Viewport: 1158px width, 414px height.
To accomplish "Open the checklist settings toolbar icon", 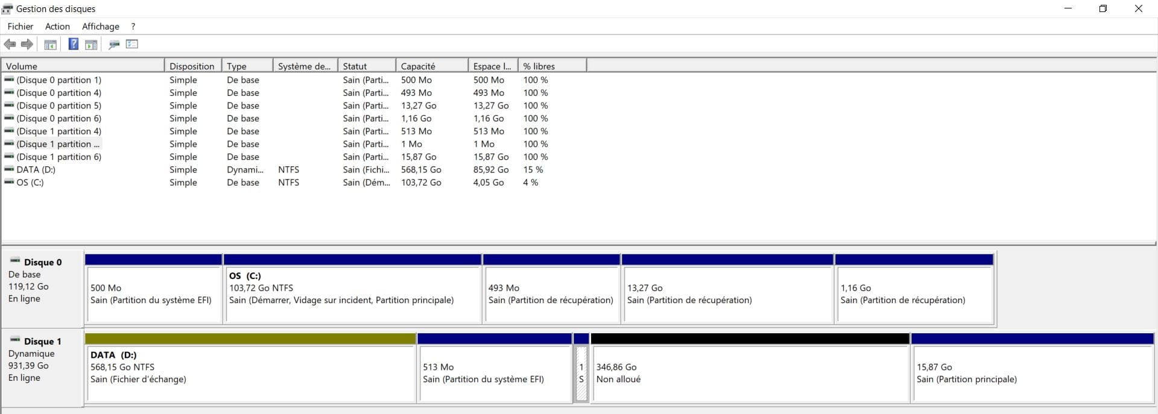I will [x=132, y=44].
